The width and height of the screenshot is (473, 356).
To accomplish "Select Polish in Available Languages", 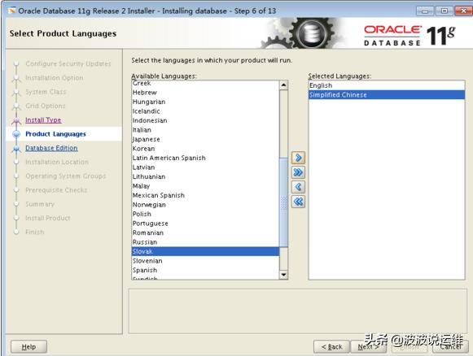I will [x=205, y=214].
